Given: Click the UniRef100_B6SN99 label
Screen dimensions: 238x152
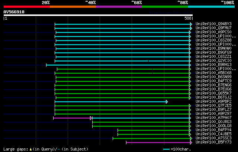Looking at the screenshot, I should [x=213, y=77].
